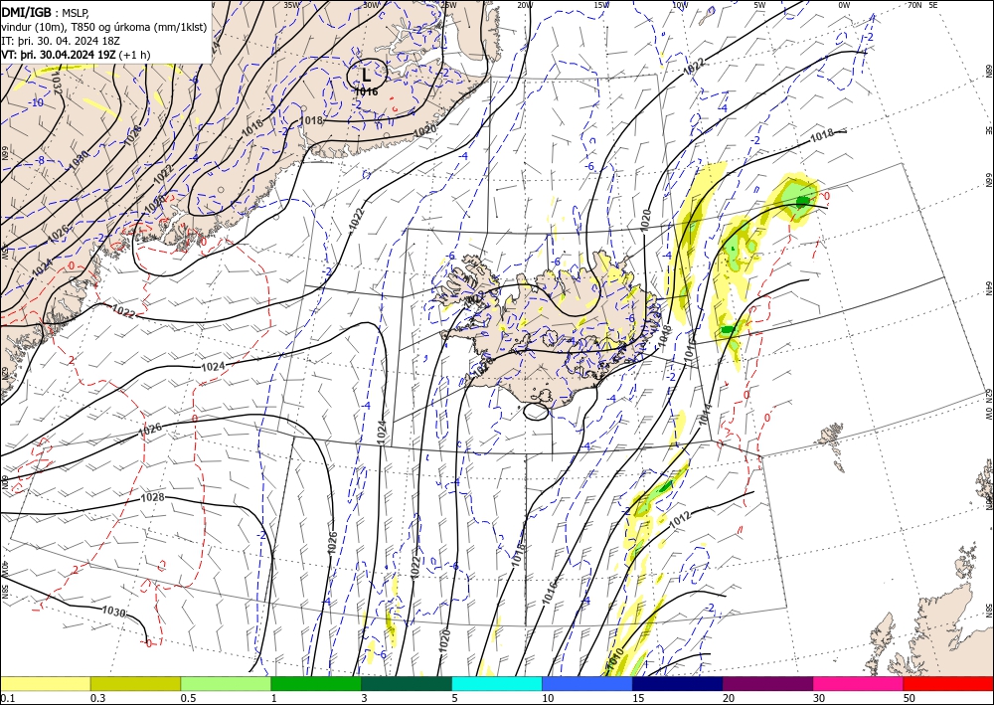Click the "30W" longitude label at the top

(x=371, y=4)
